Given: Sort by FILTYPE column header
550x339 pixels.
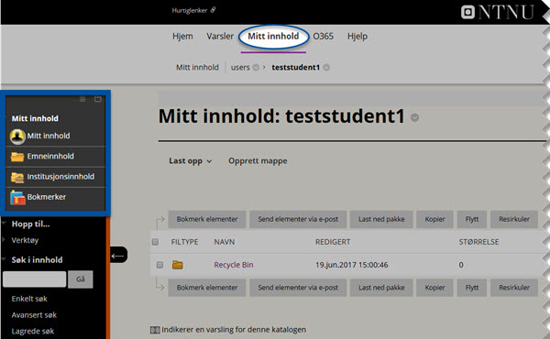Looking at the screenshot, I should pyautogui.click(x=184, y=242).
